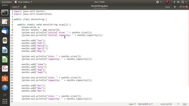This screenshot has width=189, height=106.
Task: Open Rhythmbox speaker icon in dock
Action: coord(5,40)
